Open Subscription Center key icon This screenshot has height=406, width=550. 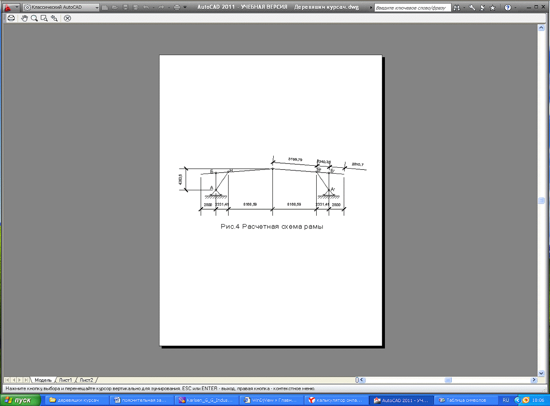(472, 8)
